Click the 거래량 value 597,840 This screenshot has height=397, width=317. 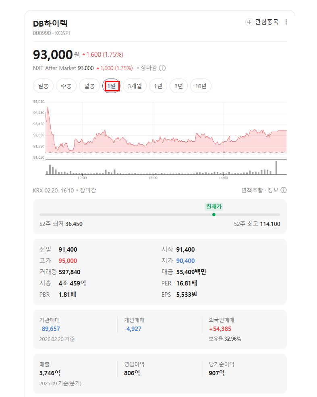[70, 272]
